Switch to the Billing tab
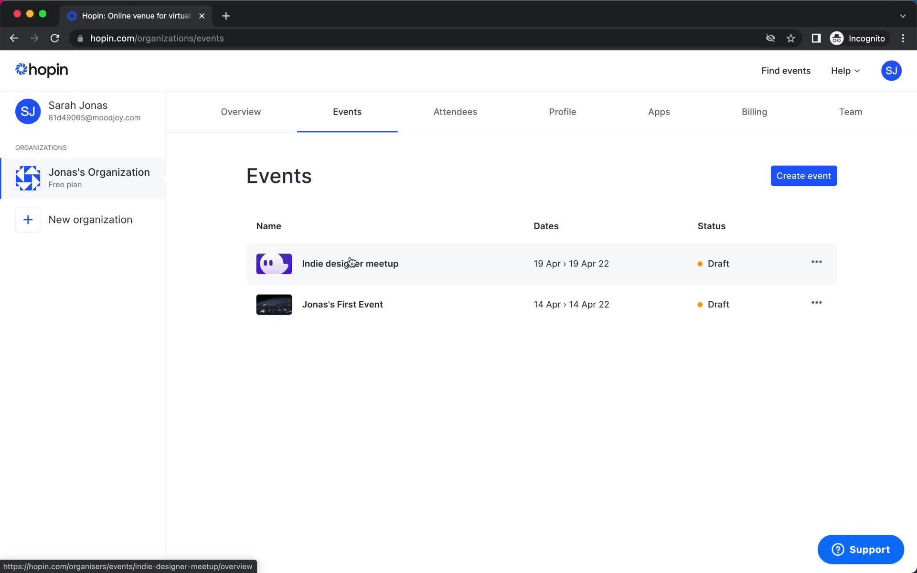The image size is (917, 573). pyautogui.click(x=754, y=112)
